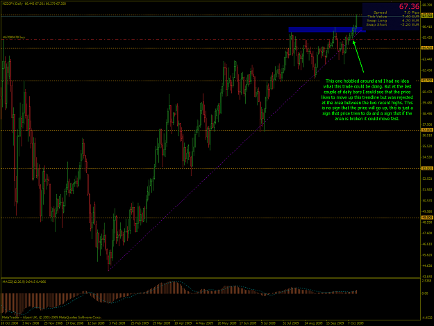Click the 10 Oct 2008 date label
434x326 pixels.
coord(10,323)
